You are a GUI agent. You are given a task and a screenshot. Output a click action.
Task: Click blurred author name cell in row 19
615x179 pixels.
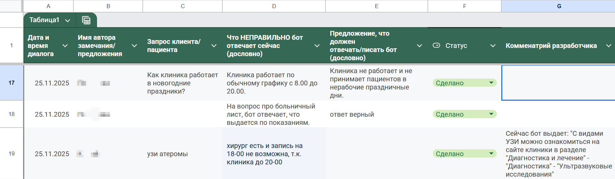(108, 154)
